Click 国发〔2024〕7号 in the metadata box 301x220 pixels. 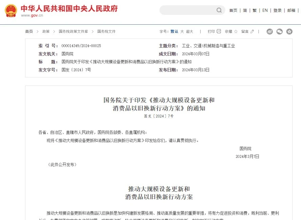76,70
